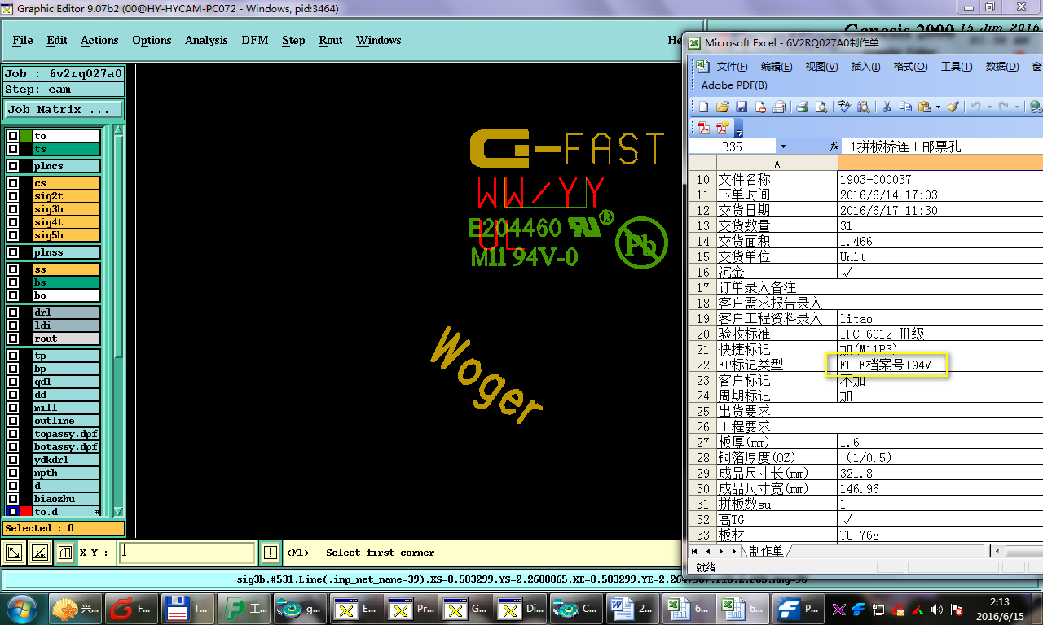
Task: Click the fx insert function icon
Action: coord(834,146)
